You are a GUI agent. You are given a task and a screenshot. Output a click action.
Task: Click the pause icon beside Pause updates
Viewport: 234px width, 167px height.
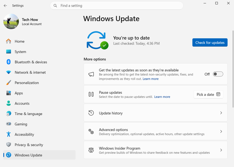click(x=91, y=94)
